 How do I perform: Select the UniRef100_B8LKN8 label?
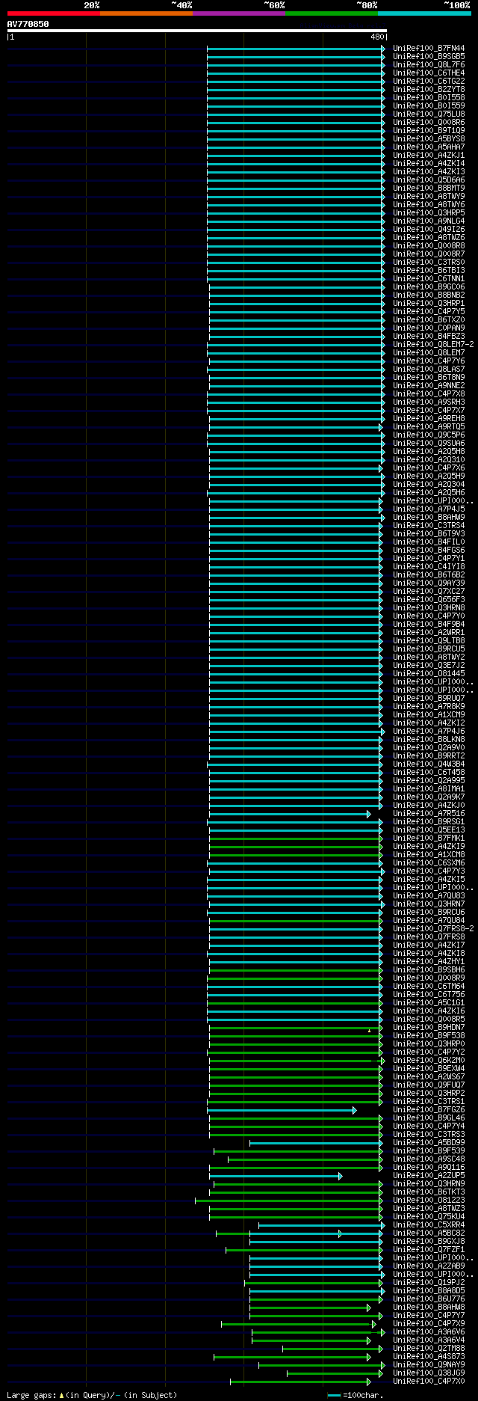click(x=429, y=740)
